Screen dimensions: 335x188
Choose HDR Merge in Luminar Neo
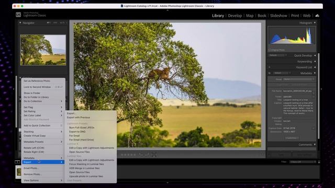click(91, 168)
